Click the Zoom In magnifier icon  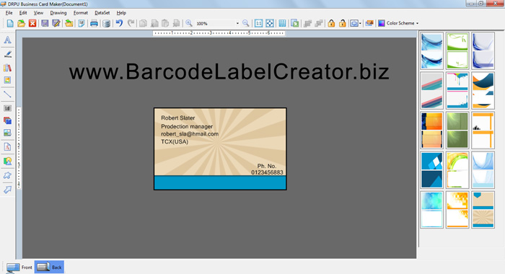[189, 23]
